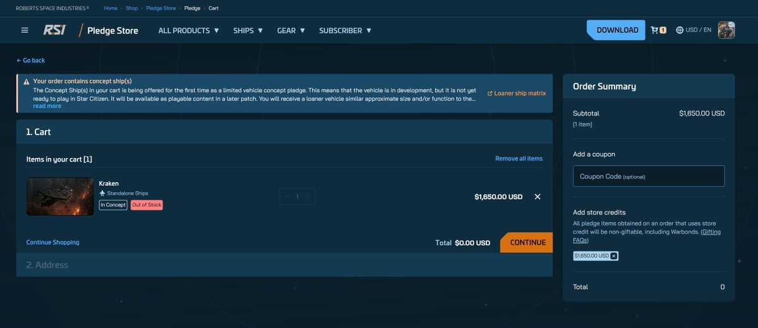Go to Shop breadcrumb
This screenshot has height=328, width=758.
[x=131, y=8]
